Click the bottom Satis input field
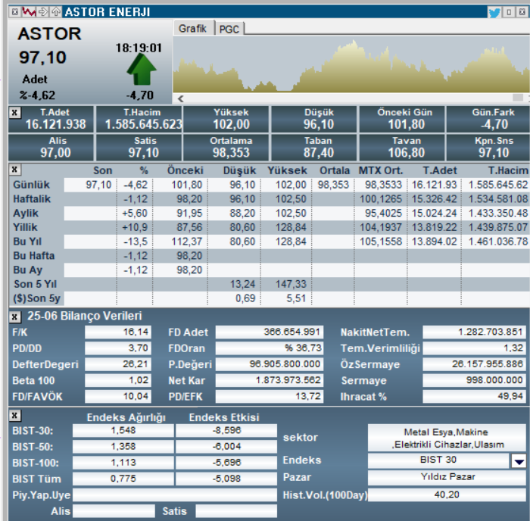530x521 pixels. coord(236,511)
